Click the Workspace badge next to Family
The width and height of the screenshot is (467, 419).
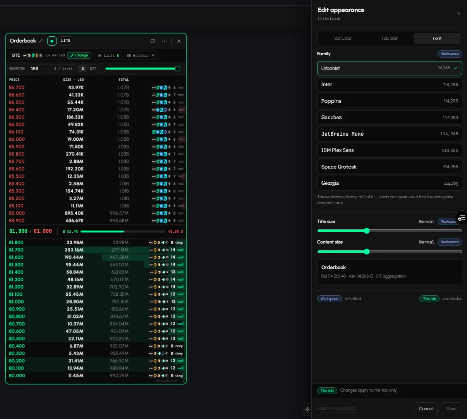[x=450, y=54]
